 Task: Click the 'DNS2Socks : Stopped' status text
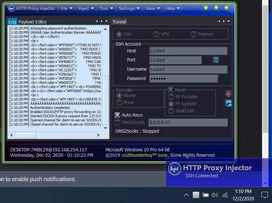(x=137, y=131)
